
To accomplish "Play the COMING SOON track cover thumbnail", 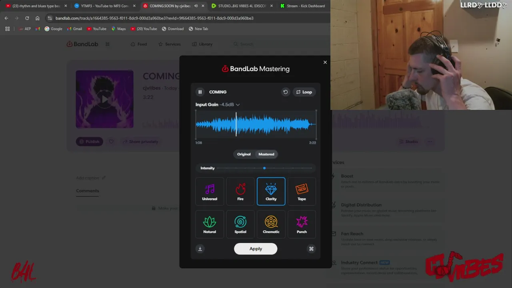I will tap(105, 99).
